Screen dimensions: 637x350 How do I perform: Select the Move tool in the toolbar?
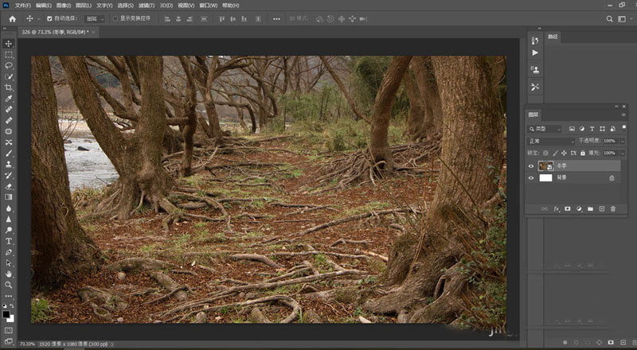[9, 44]
